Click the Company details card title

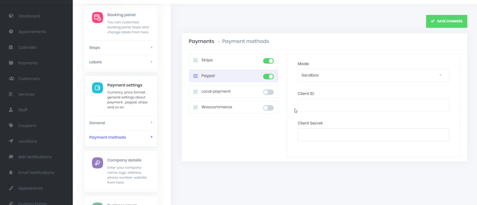125,160
